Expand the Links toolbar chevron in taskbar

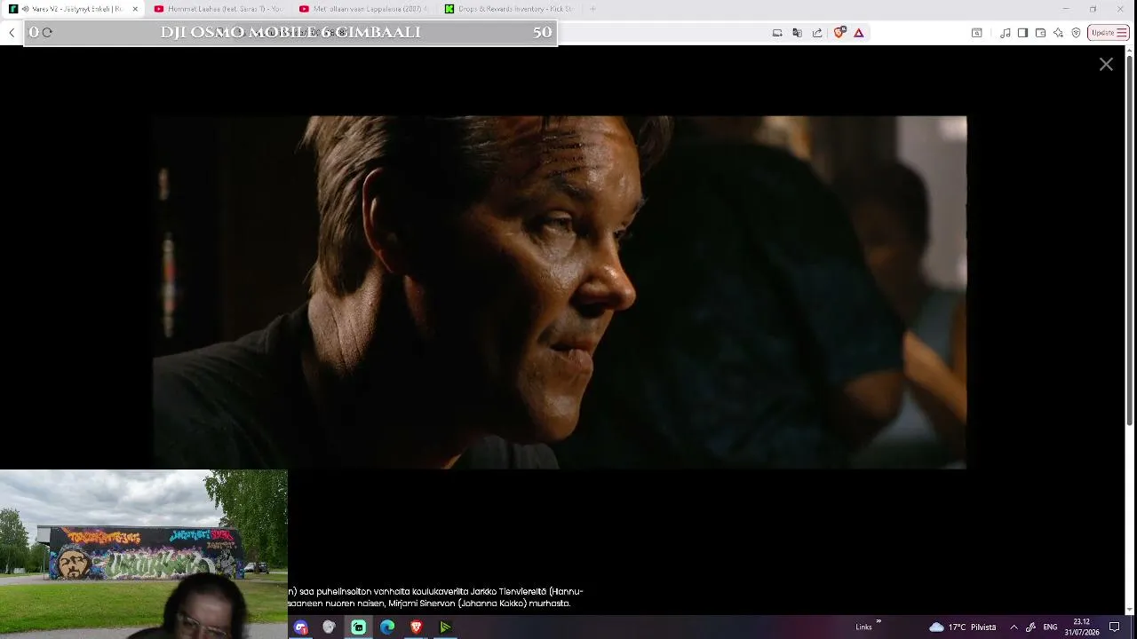(879, 622)
